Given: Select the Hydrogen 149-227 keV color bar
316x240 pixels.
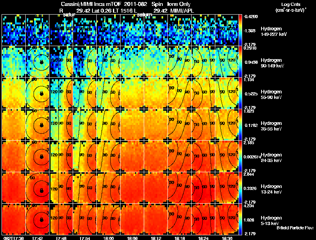Looking at the screenshot, I should [x=240, y=30].
